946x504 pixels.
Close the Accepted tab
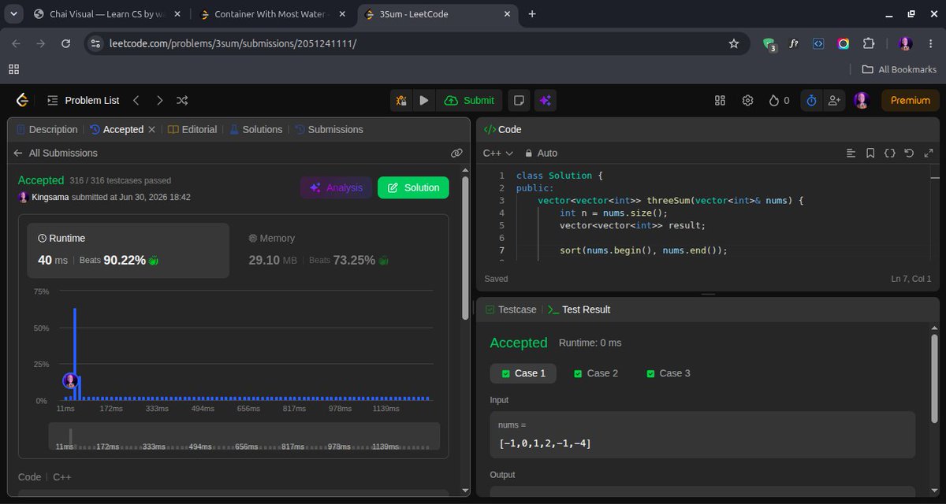pyautogui.click(x=151, y=129)
